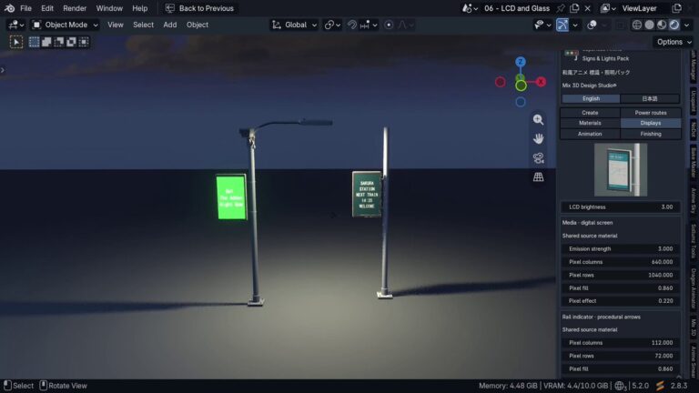This screenshot has height=393, width=699.
Task: Switch to wireframe viewport shading
Action: (x=637, y=25)
